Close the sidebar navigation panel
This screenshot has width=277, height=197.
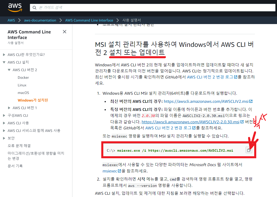point(65,32)
